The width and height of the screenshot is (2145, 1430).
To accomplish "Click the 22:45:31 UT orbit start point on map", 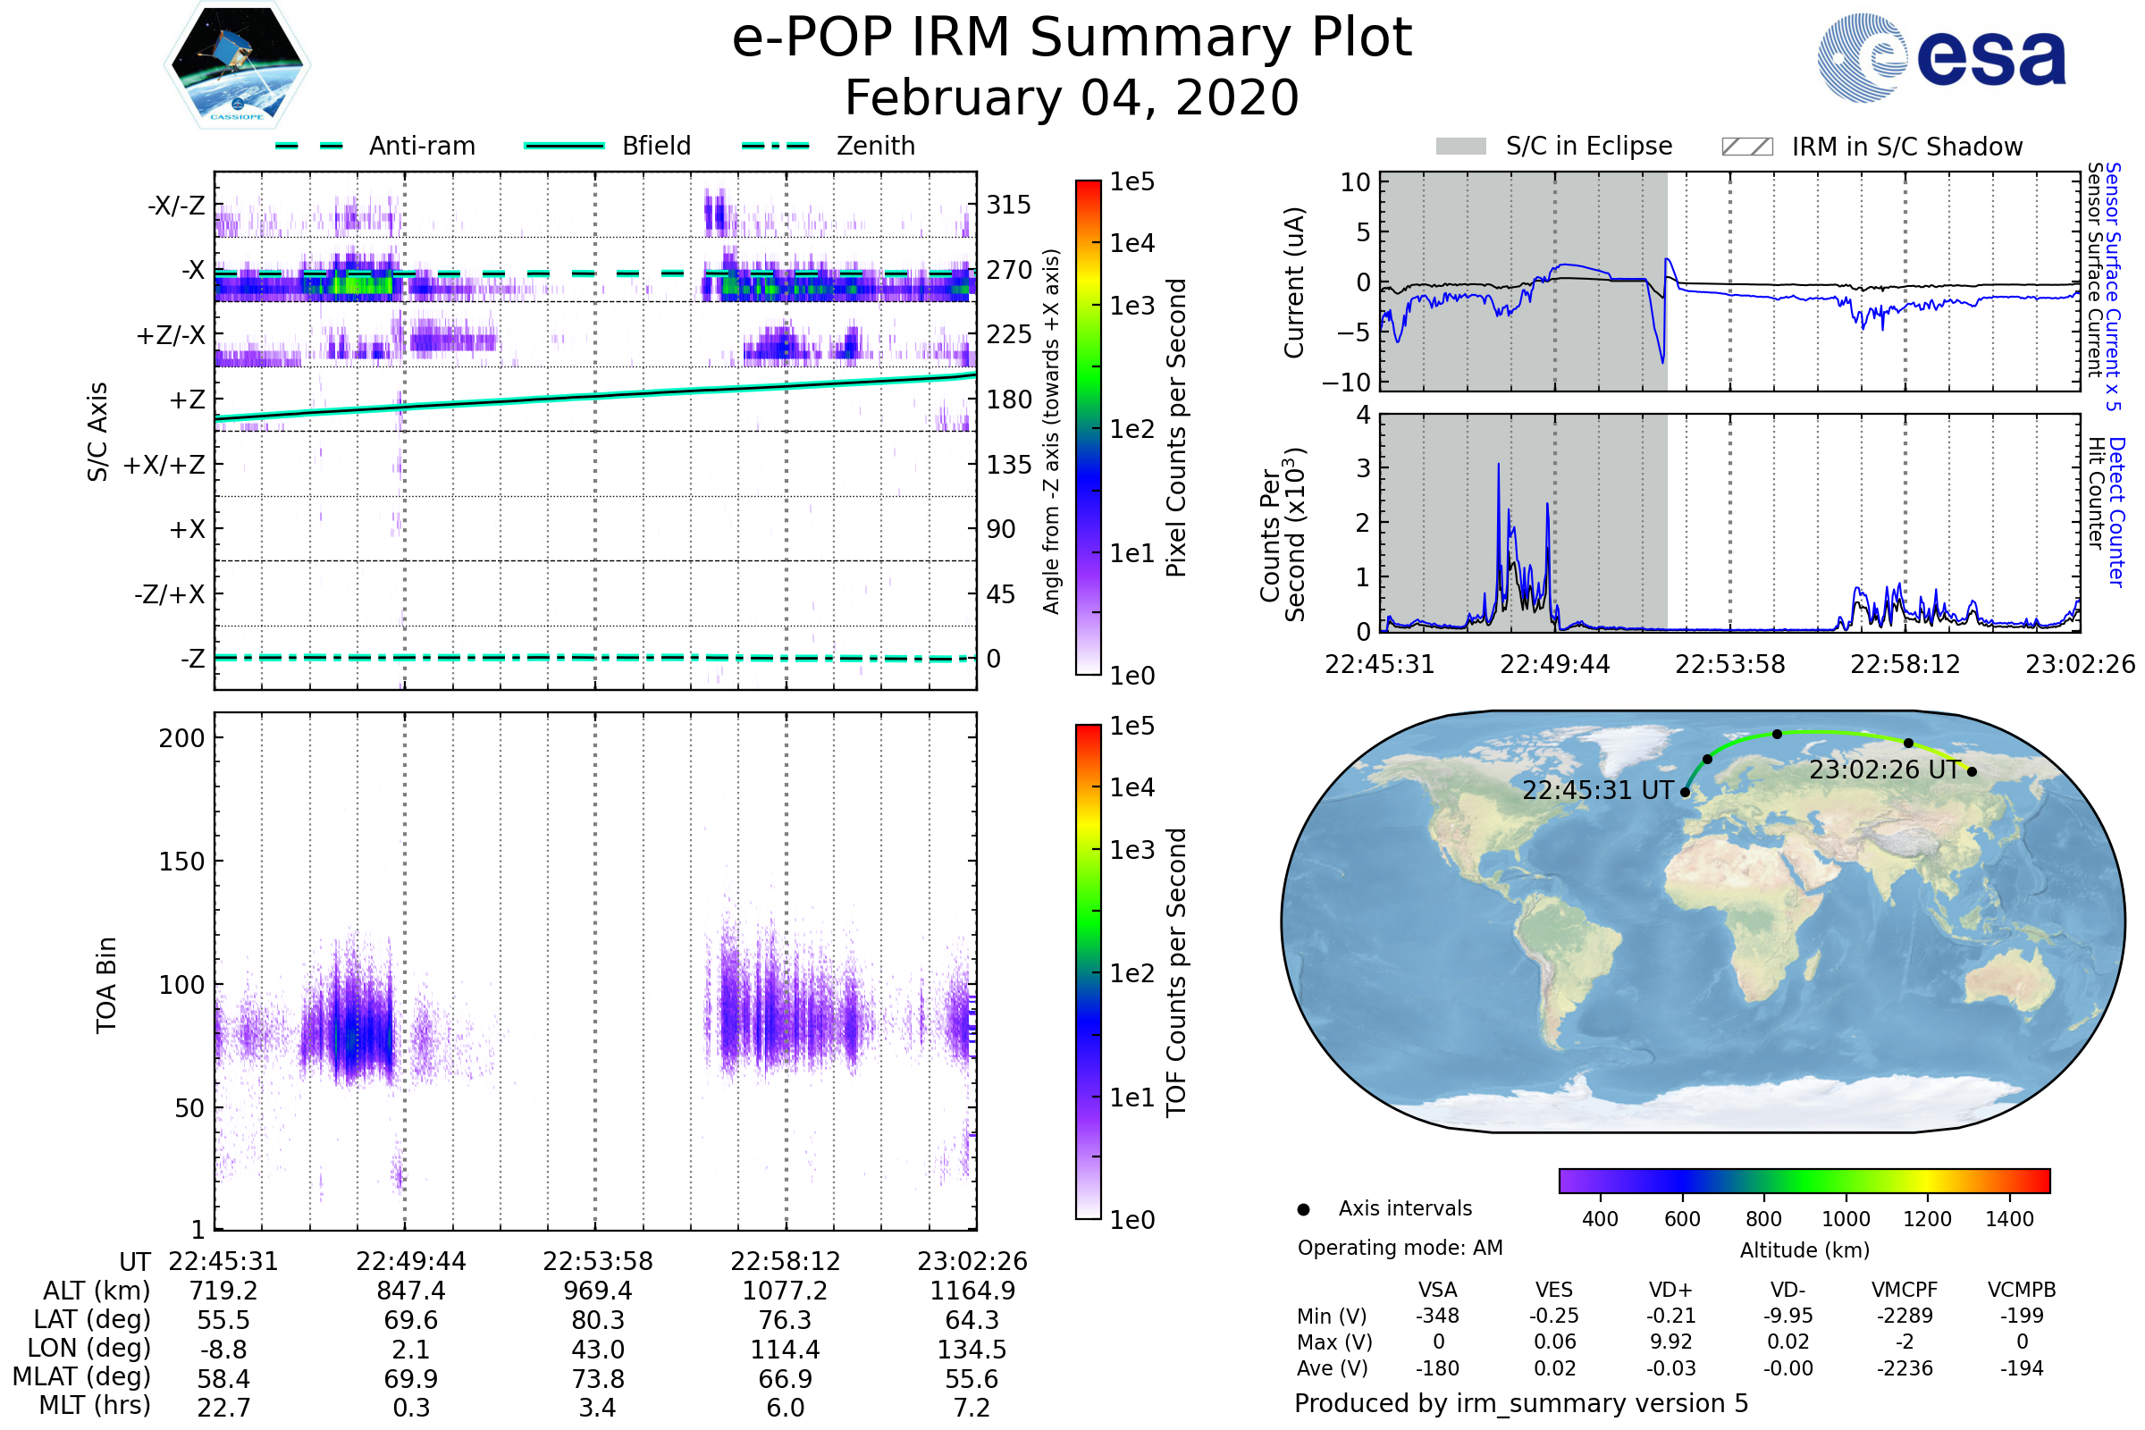I will click(1685, 792).
